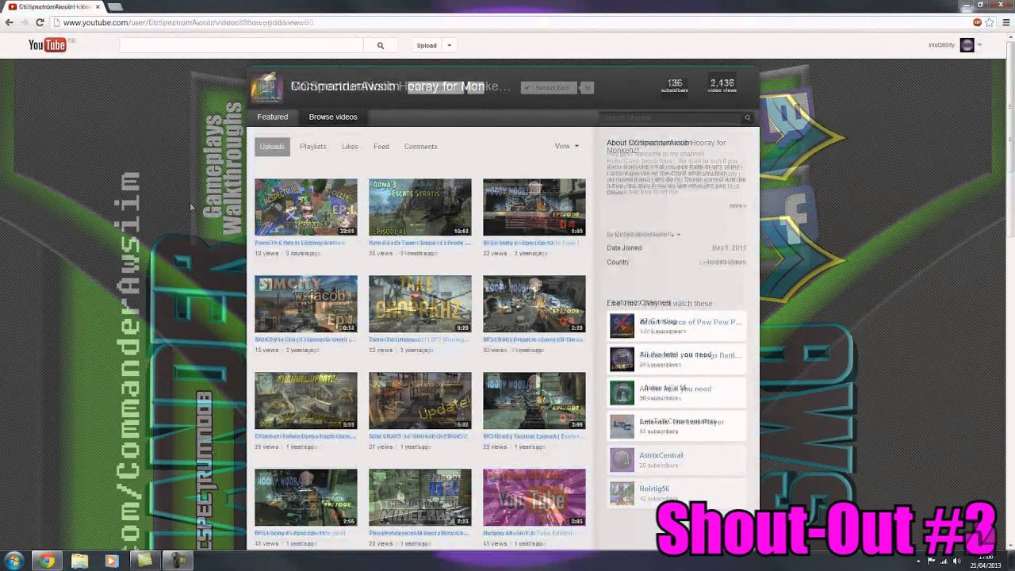Open the Featured tab
Image resolution: width=1015 pixels, height=571 pixels.
272,117
